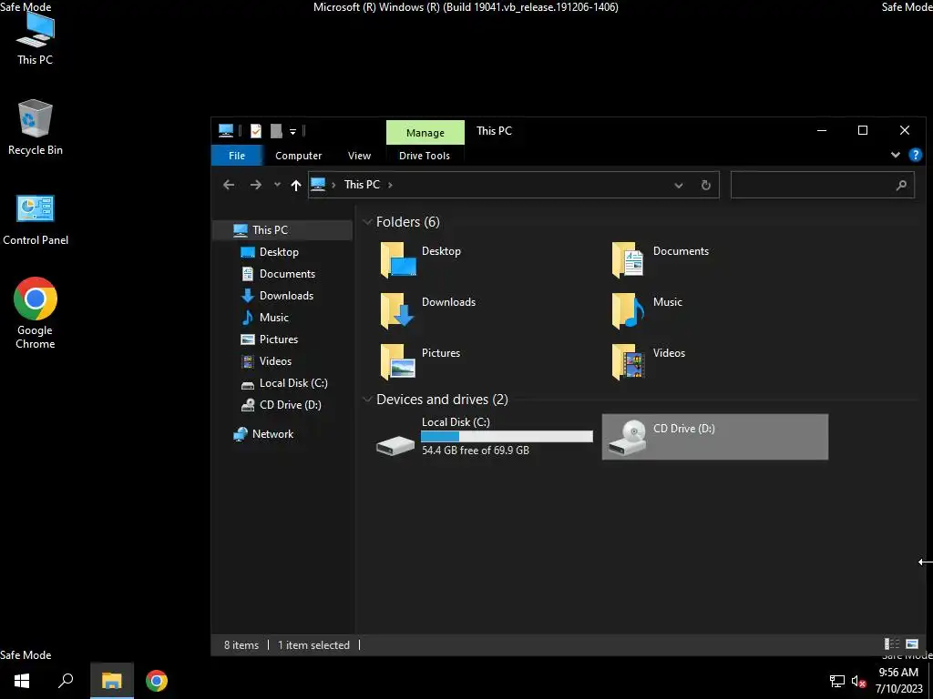
Task: Open the clock and date flyout
Action: tap(898, 681)
